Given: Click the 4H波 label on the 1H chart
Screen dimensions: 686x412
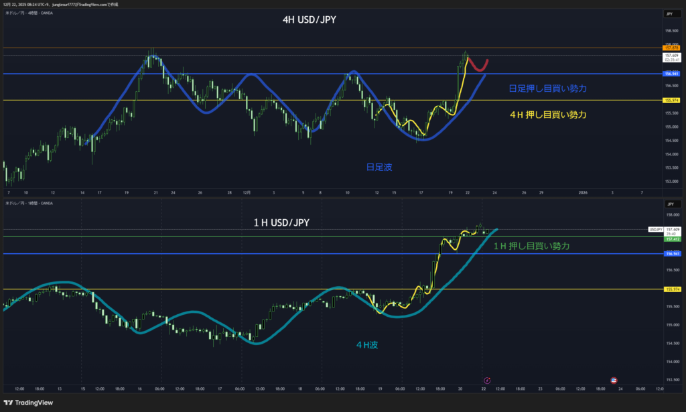Looking at the screenshot, I should tap(368, 345).
